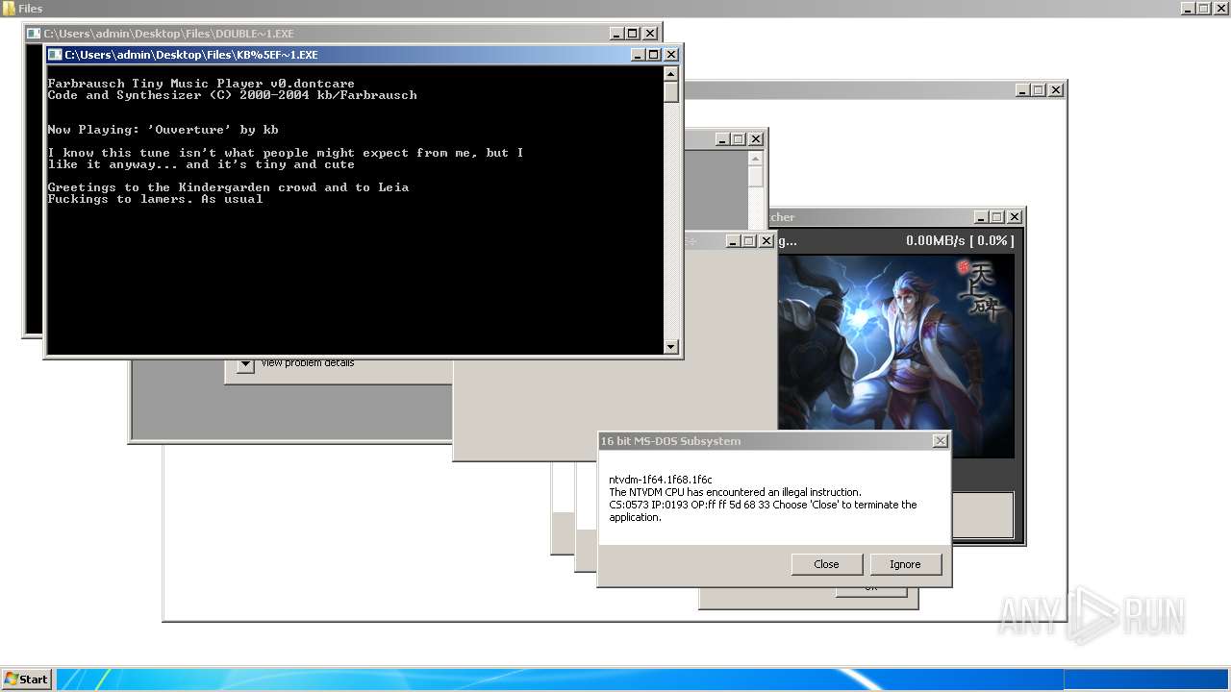Click the 0.00MB/s download speed text
1231x692 pixels.
coord(959,241)
